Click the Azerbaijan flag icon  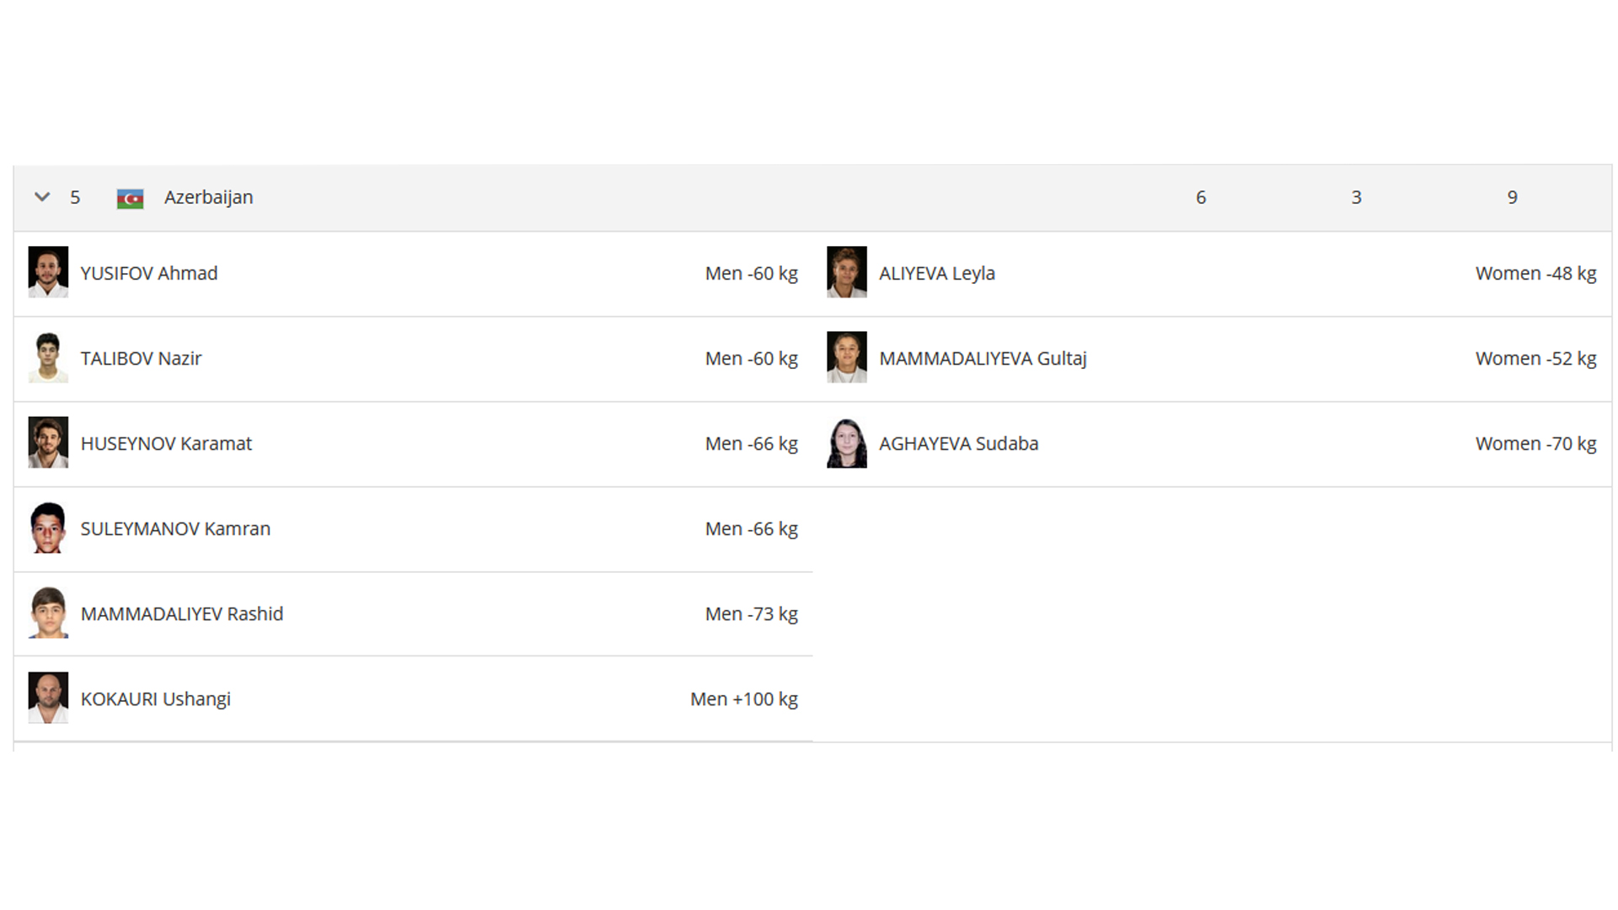[130, 198]
